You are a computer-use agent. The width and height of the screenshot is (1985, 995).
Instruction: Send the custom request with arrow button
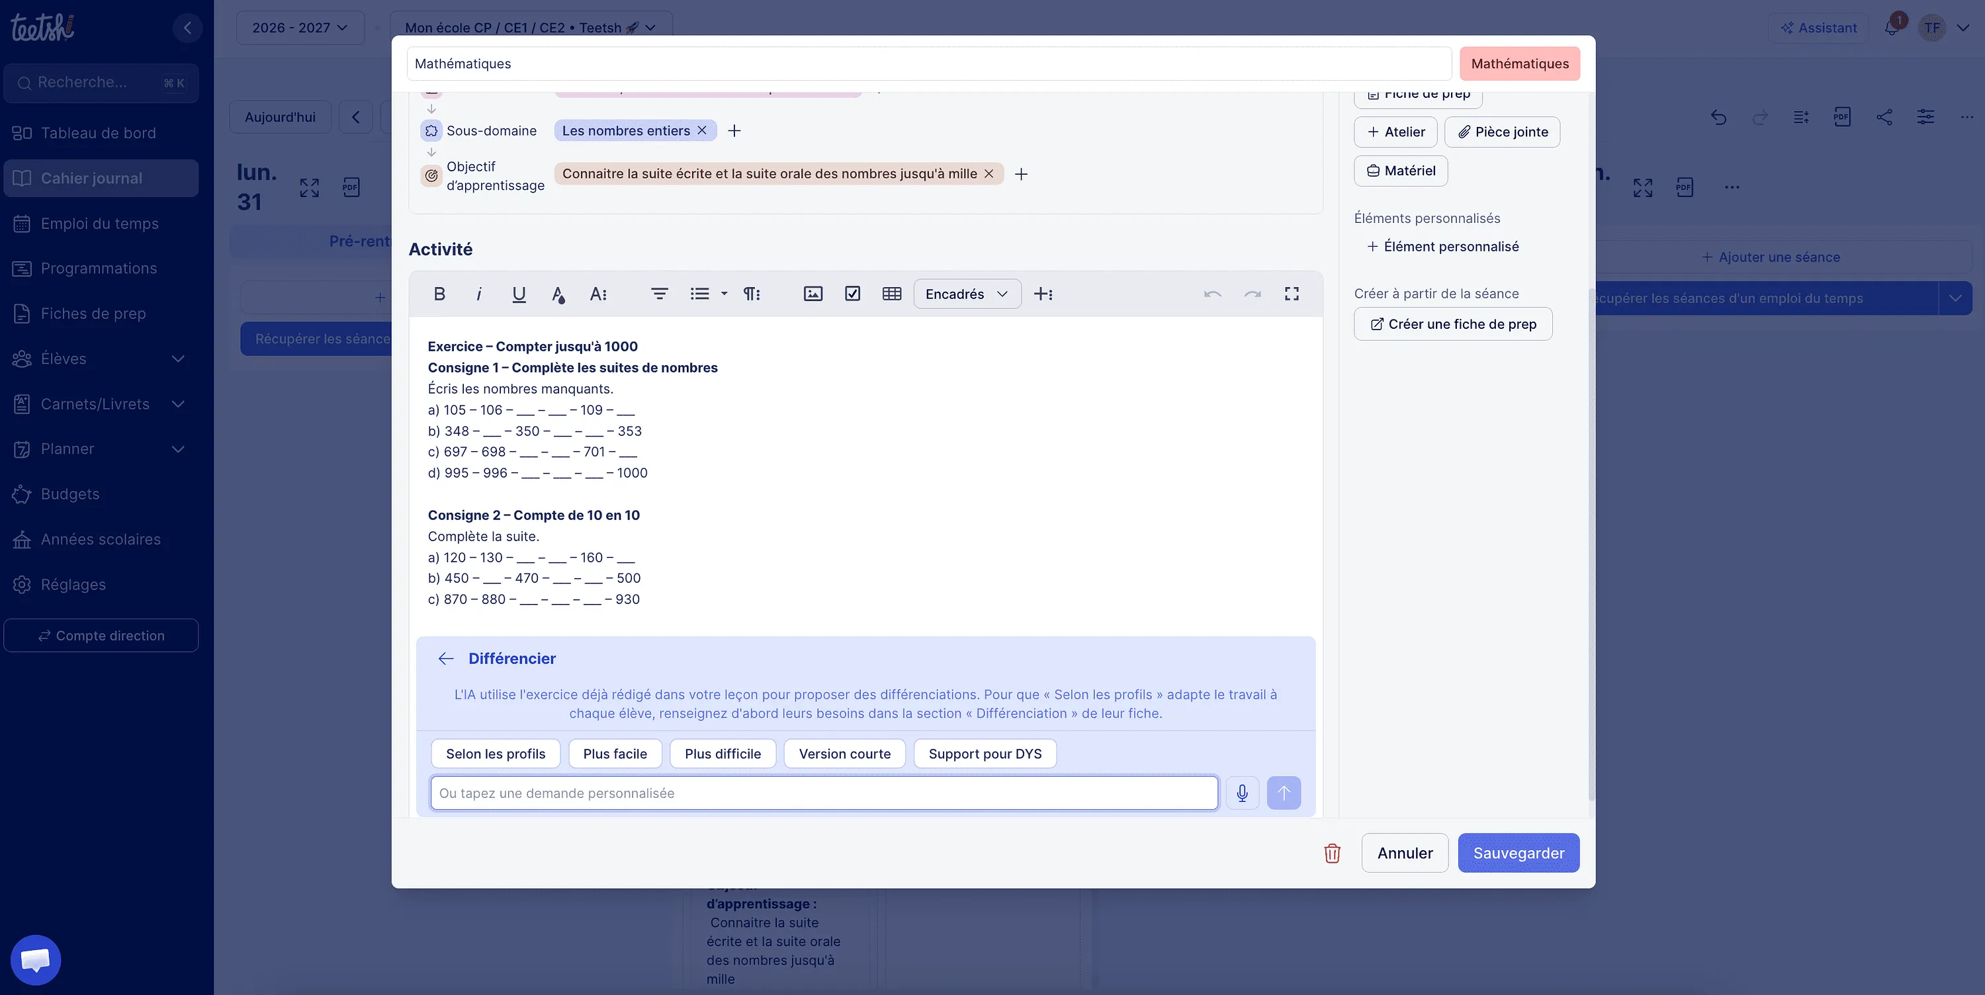pos(1284,793)
